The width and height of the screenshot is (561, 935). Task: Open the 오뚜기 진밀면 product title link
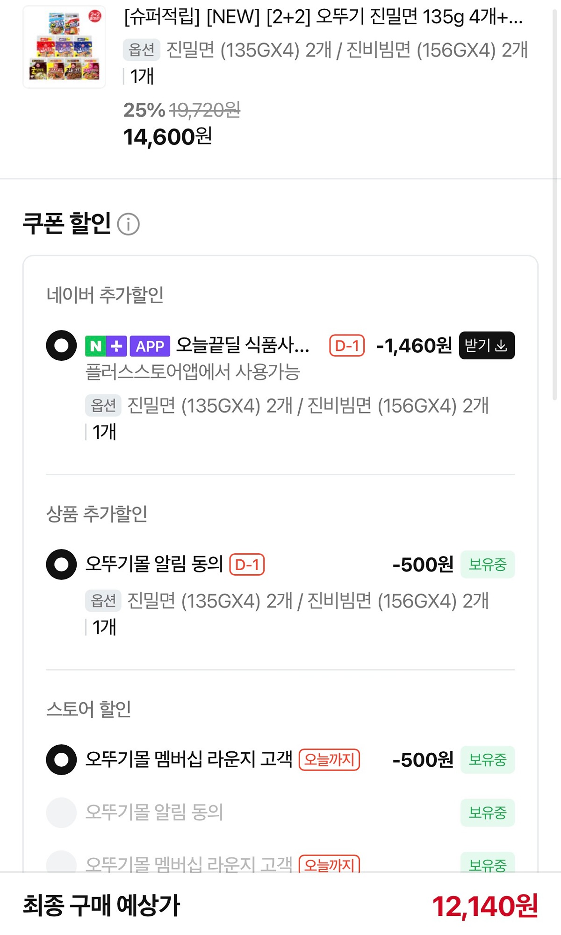pyautogui.click(x=323, y=18)
